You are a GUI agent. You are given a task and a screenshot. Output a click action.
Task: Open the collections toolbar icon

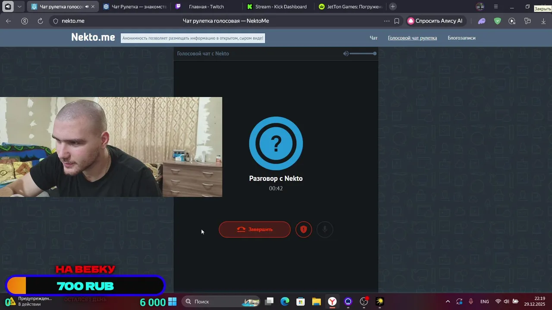click(x=527, y=21)
